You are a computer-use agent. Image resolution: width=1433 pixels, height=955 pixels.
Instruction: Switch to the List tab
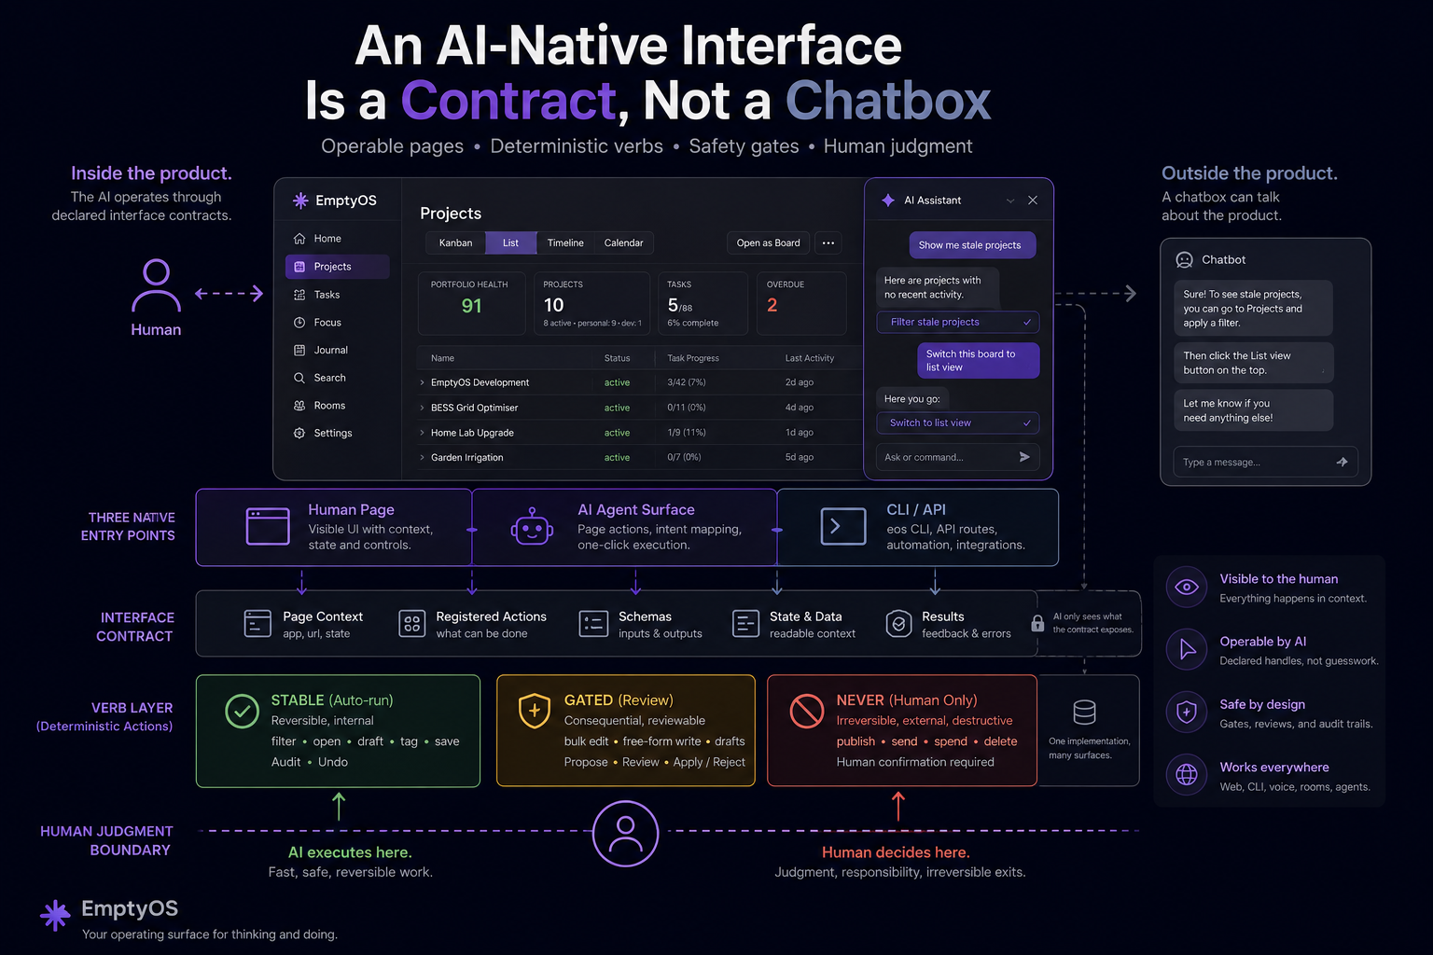510,243
